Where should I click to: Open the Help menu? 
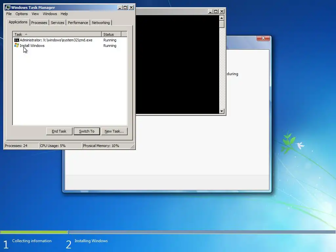(x=64, y=14)
